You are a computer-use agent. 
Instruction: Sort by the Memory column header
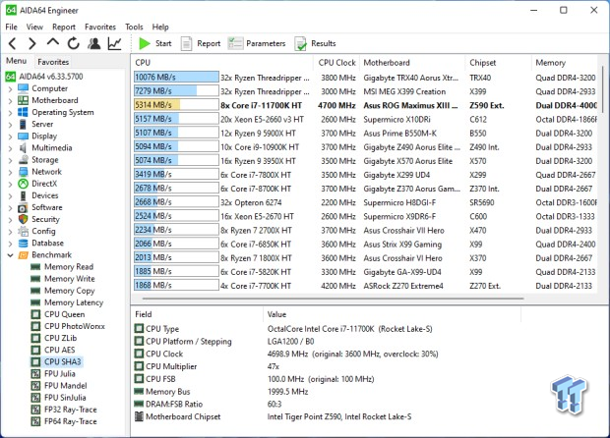pyautogui.click(x=565, y=63)
